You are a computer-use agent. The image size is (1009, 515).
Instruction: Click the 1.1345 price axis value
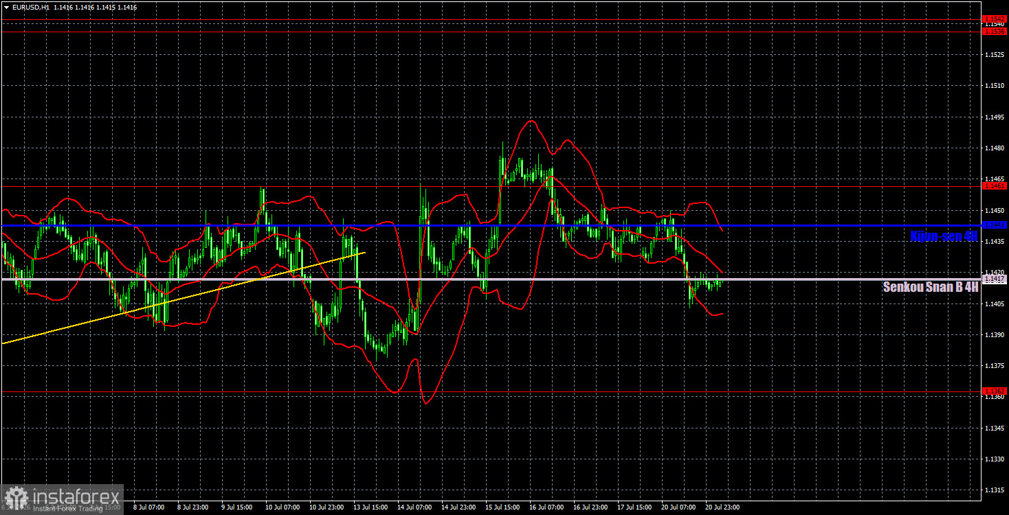click(x=994, y=428)
